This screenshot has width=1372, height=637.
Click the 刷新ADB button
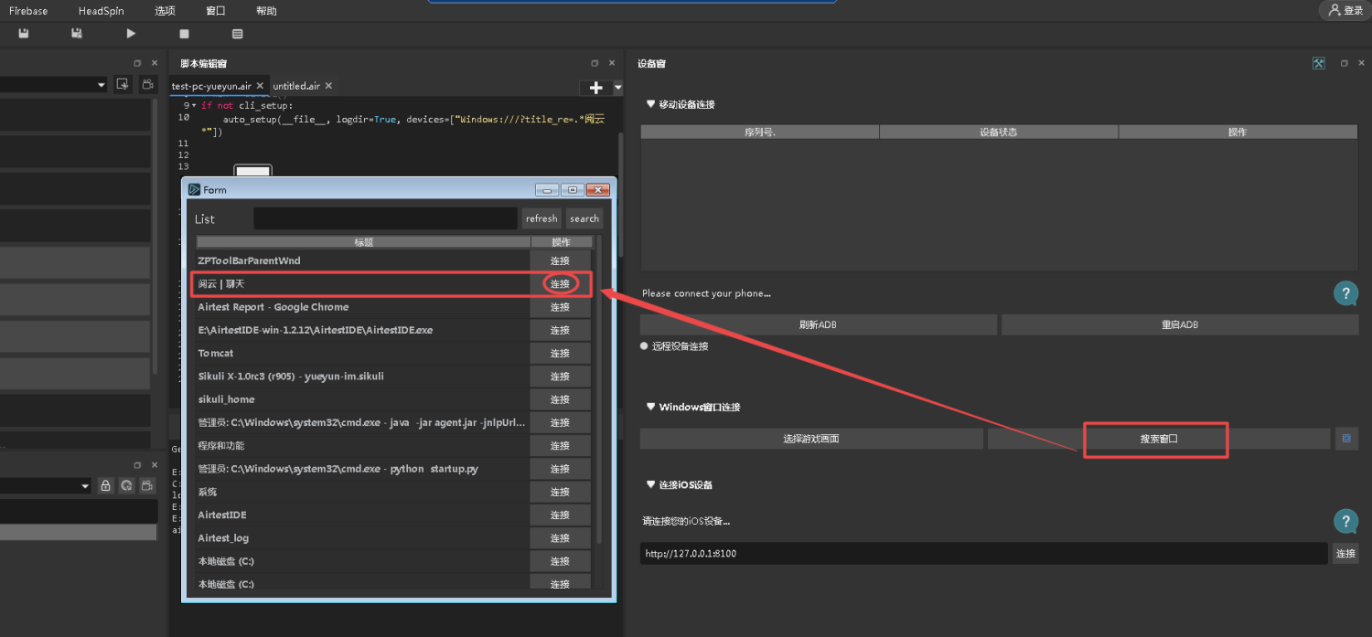pos(818,324)
